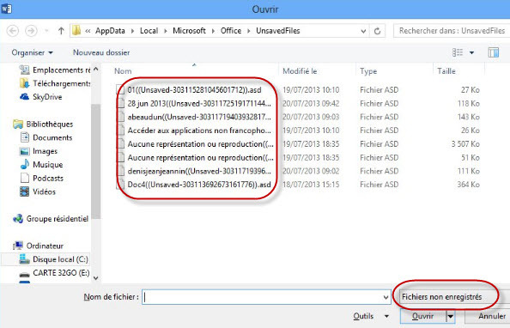This screenshot has height=328, width=510.
Task: Open CARTE 32GO (E:) drive
Action: coord(54,273)
